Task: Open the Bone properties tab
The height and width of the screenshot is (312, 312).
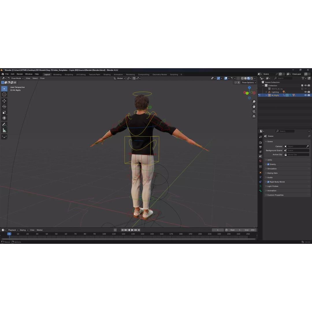Action: click(x=260, y=191)
